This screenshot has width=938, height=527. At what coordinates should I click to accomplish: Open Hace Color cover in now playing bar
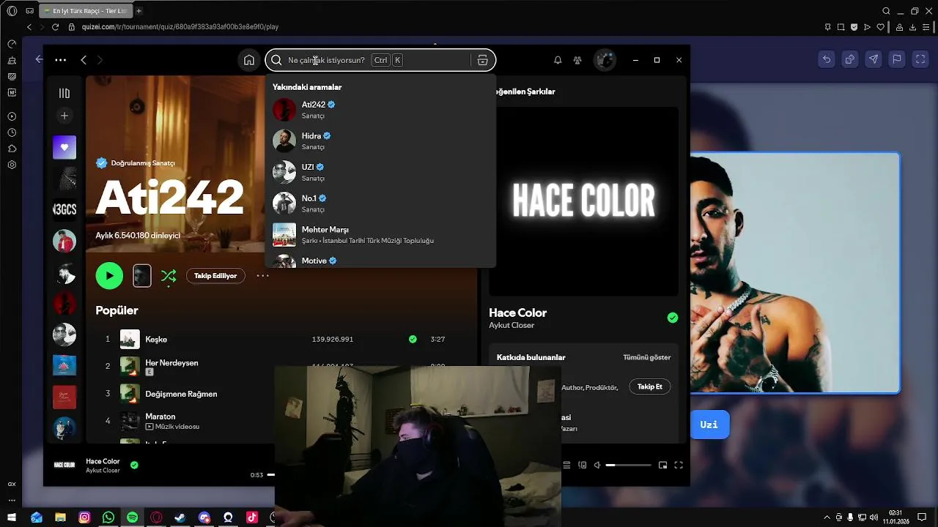[x=64, y=465]
